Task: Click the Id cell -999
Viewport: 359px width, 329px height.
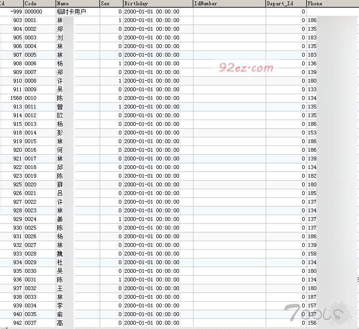Action: tap(12, 12)
